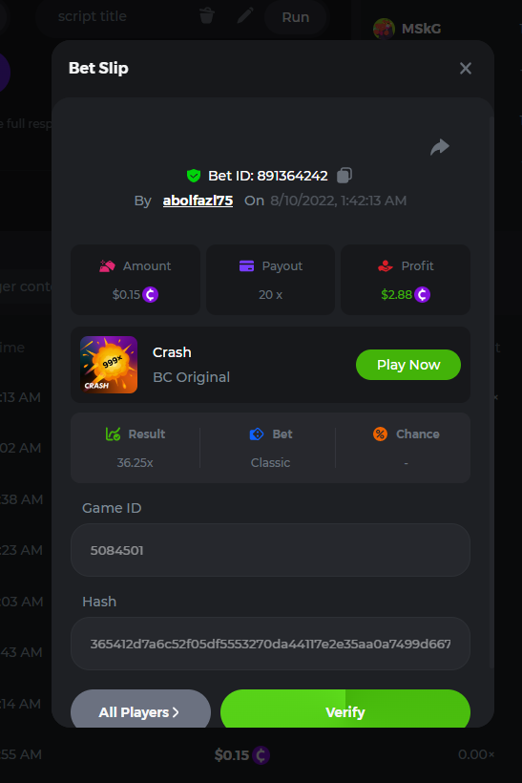The height and width of the screenshot is (783, 522).
Task: Click the MSkG user avatar
Action: pyautogui.click(x=384, y=29)
